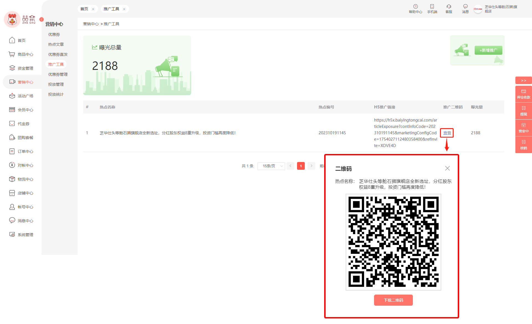The width and height of the screenshot is (532, 324).
Task: Open 店铺中心 shop icon
Action: tap(12, 193)
